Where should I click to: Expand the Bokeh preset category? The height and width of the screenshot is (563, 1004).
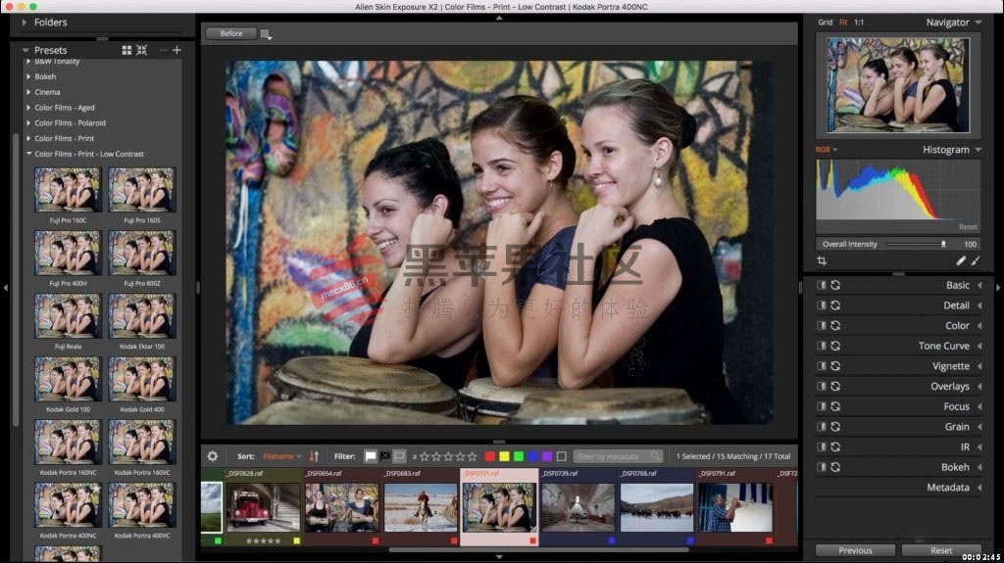pyautogui.click(x=28, y=76)
